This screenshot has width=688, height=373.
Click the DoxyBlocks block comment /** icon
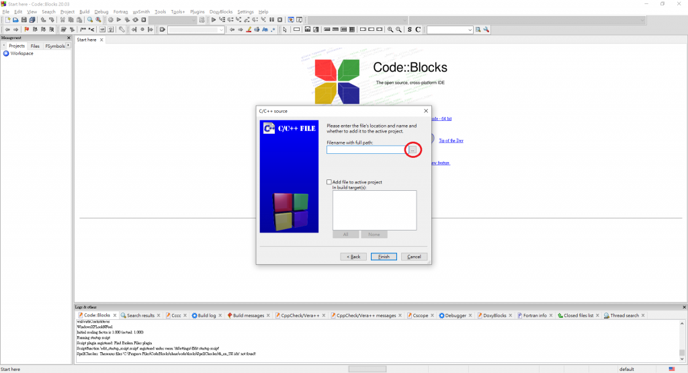point(83,30)
